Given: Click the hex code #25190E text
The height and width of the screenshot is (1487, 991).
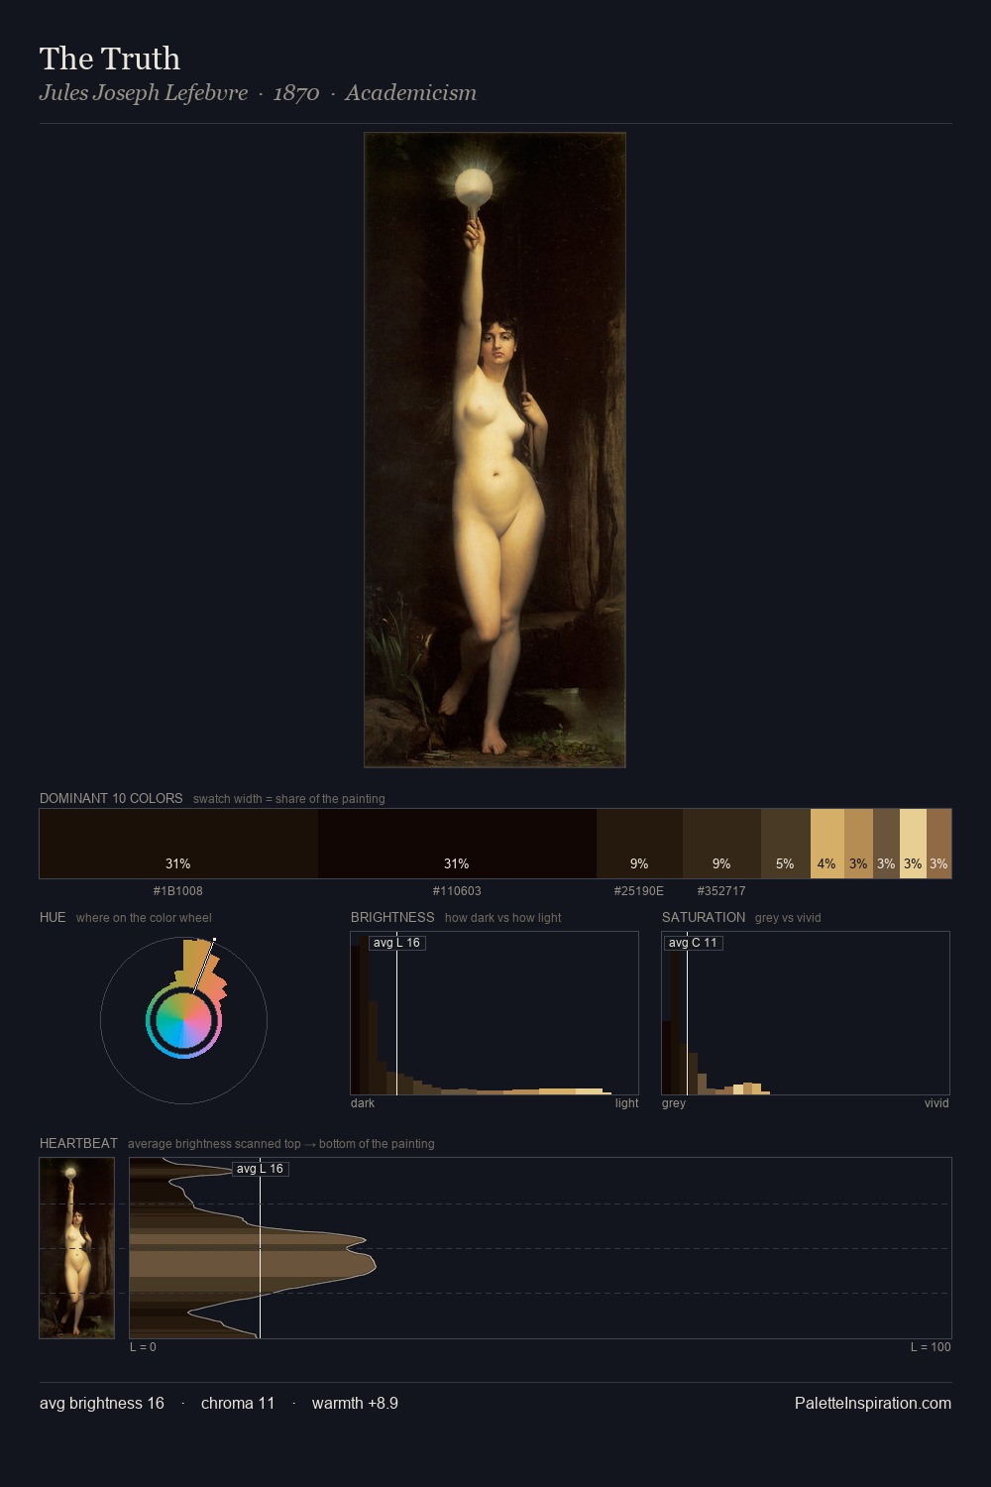Looking at the screenshot, I should [639, 891].
